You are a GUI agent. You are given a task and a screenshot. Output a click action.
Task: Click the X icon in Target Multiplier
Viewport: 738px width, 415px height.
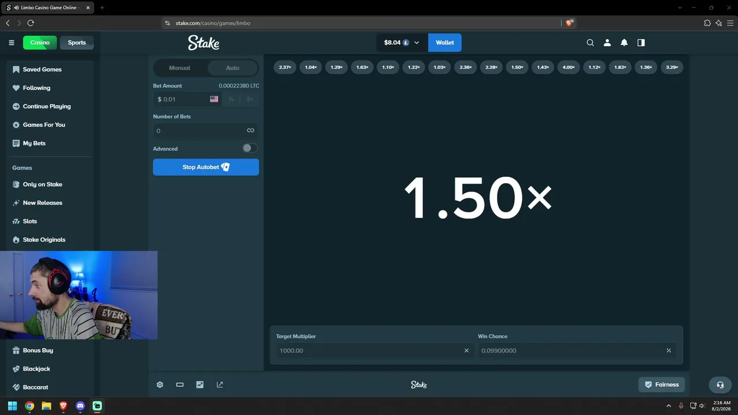pos(466,350)
